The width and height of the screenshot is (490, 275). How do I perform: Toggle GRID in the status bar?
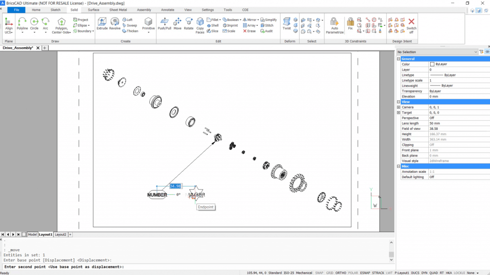pyautogui.click(x=330, y=273)
